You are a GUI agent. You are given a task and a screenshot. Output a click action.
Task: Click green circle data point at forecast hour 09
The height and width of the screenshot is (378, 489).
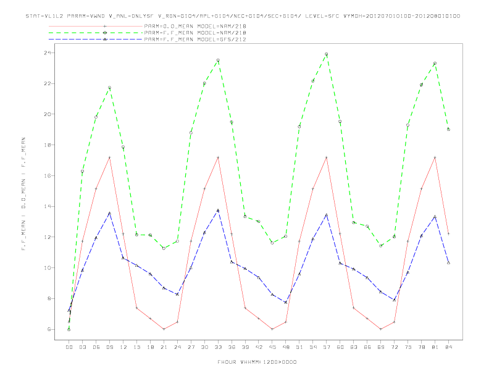pos(109,88)
